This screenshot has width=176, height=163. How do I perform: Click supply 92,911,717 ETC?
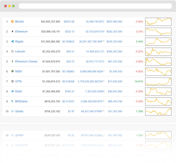click(95, 62)
